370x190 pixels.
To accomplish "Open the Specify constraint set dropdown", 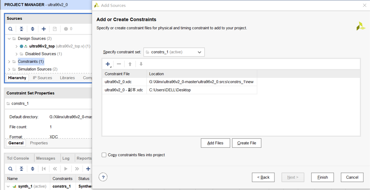I will [x=174, y=52].
